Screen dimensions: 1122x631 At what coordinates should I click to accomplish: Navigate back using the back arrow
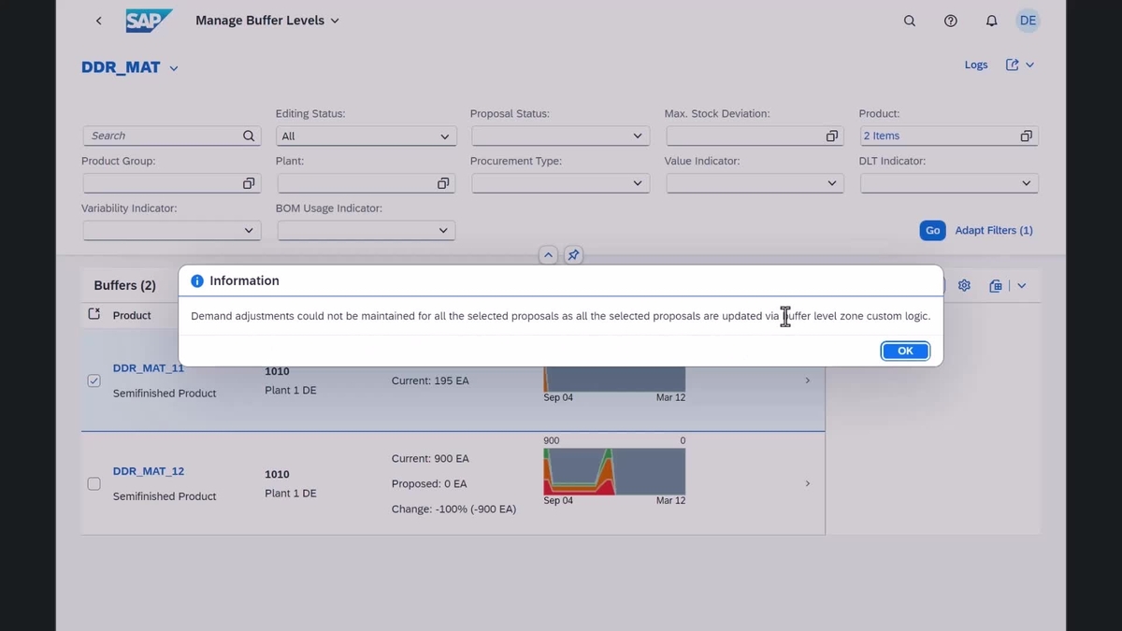point(98,20)
